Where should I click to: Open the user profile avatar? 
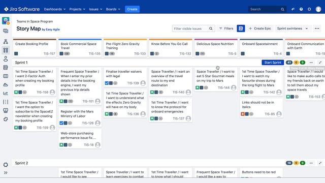[318, 9]
